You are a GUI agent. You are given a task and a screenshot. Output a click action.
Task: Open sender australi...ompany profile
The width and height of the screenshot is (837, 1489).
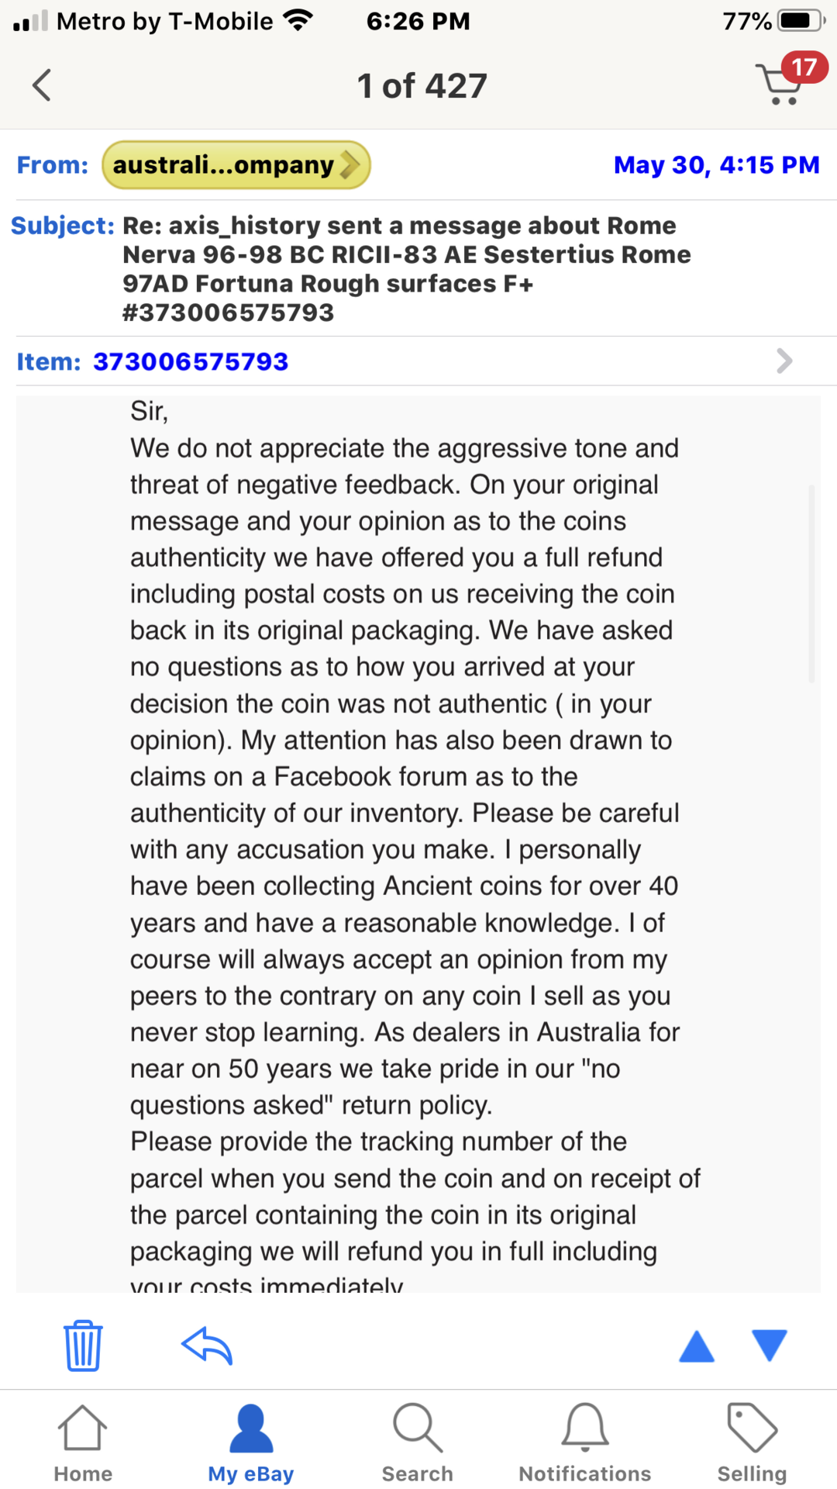point(236,165)
